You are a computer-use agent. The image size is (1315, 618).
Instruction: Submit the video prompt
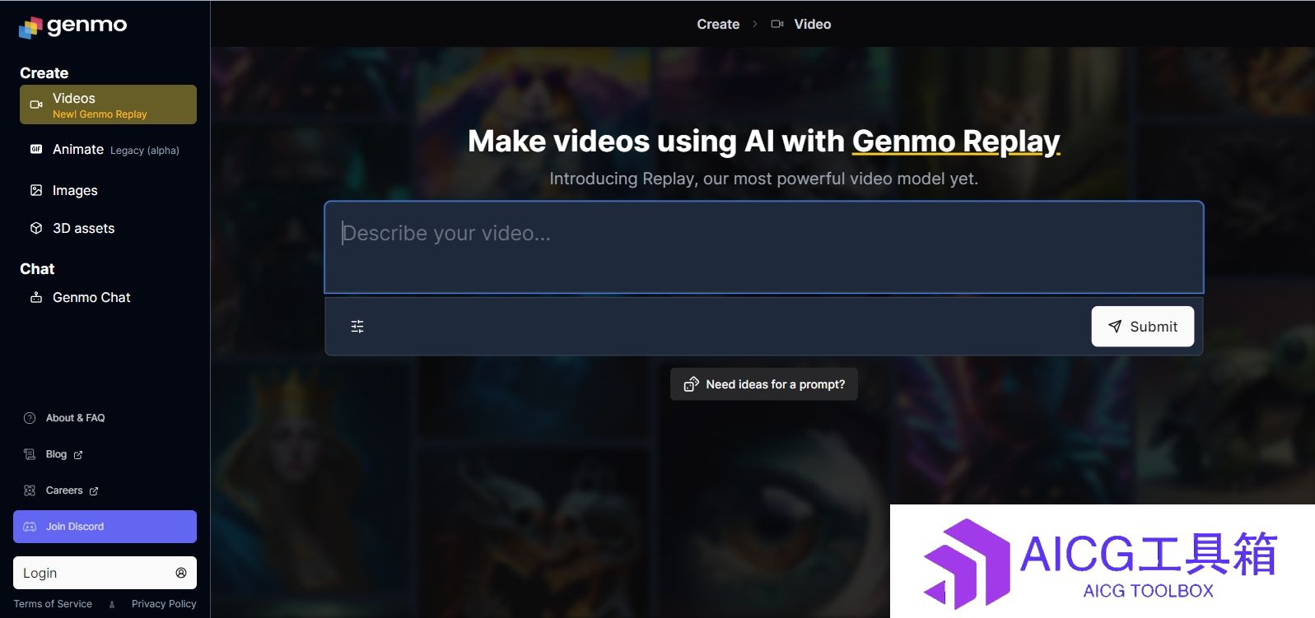click(x=1143, y=327)
